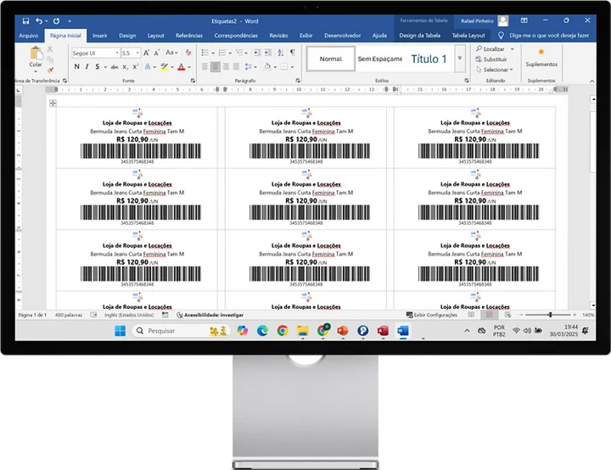This screenshot has height=470, width=611.
Task: Switch to the Inserir ribbon tab
Action: tap(99, 36)
